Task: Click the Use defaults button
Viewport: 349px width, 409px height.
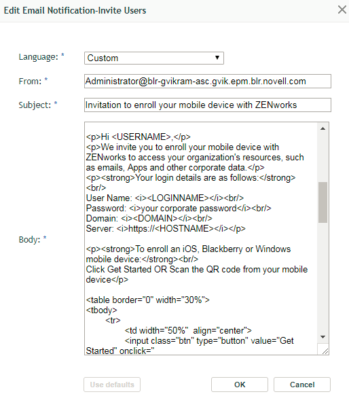Action: [x=112, y=385]
